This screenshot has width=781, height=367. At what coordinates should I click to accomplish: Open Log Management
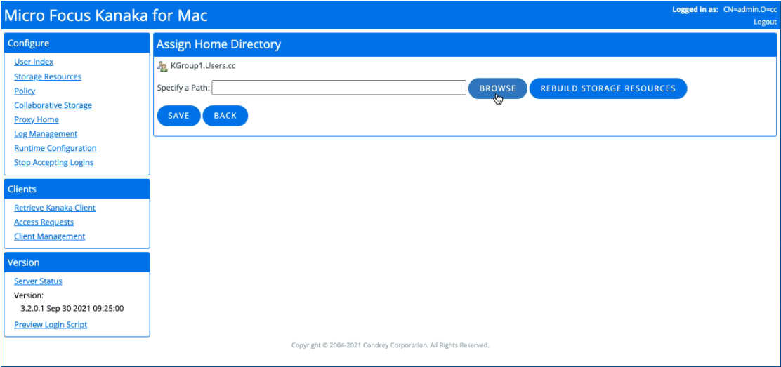[46, 134]
